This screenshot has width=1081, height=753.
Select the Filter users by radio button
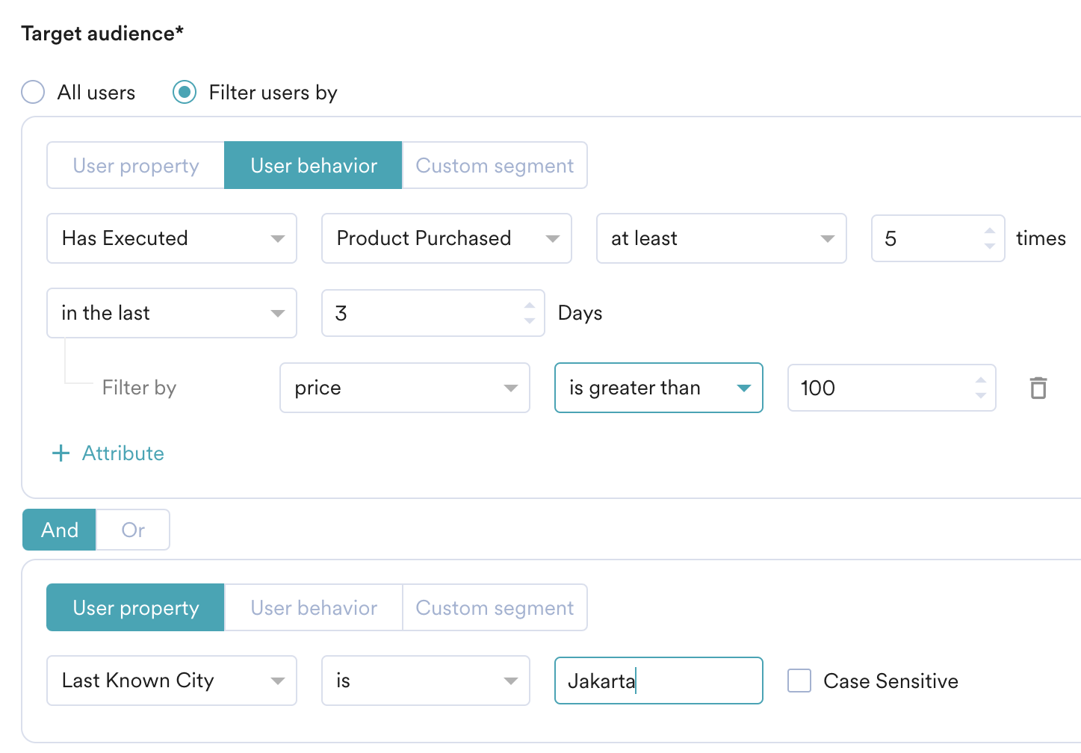185,93
